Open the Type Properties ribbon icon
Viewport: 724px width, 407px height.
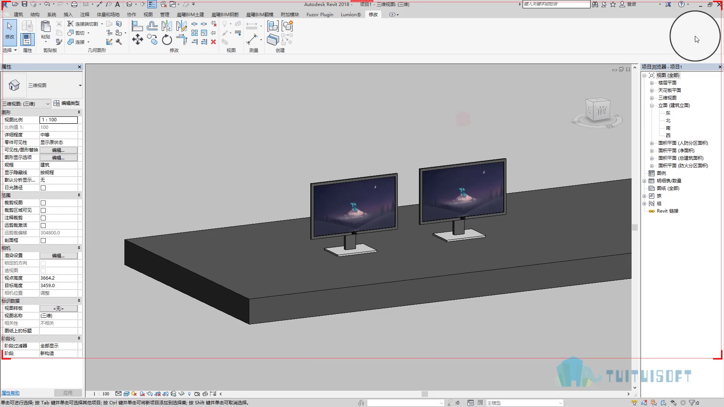27,26
